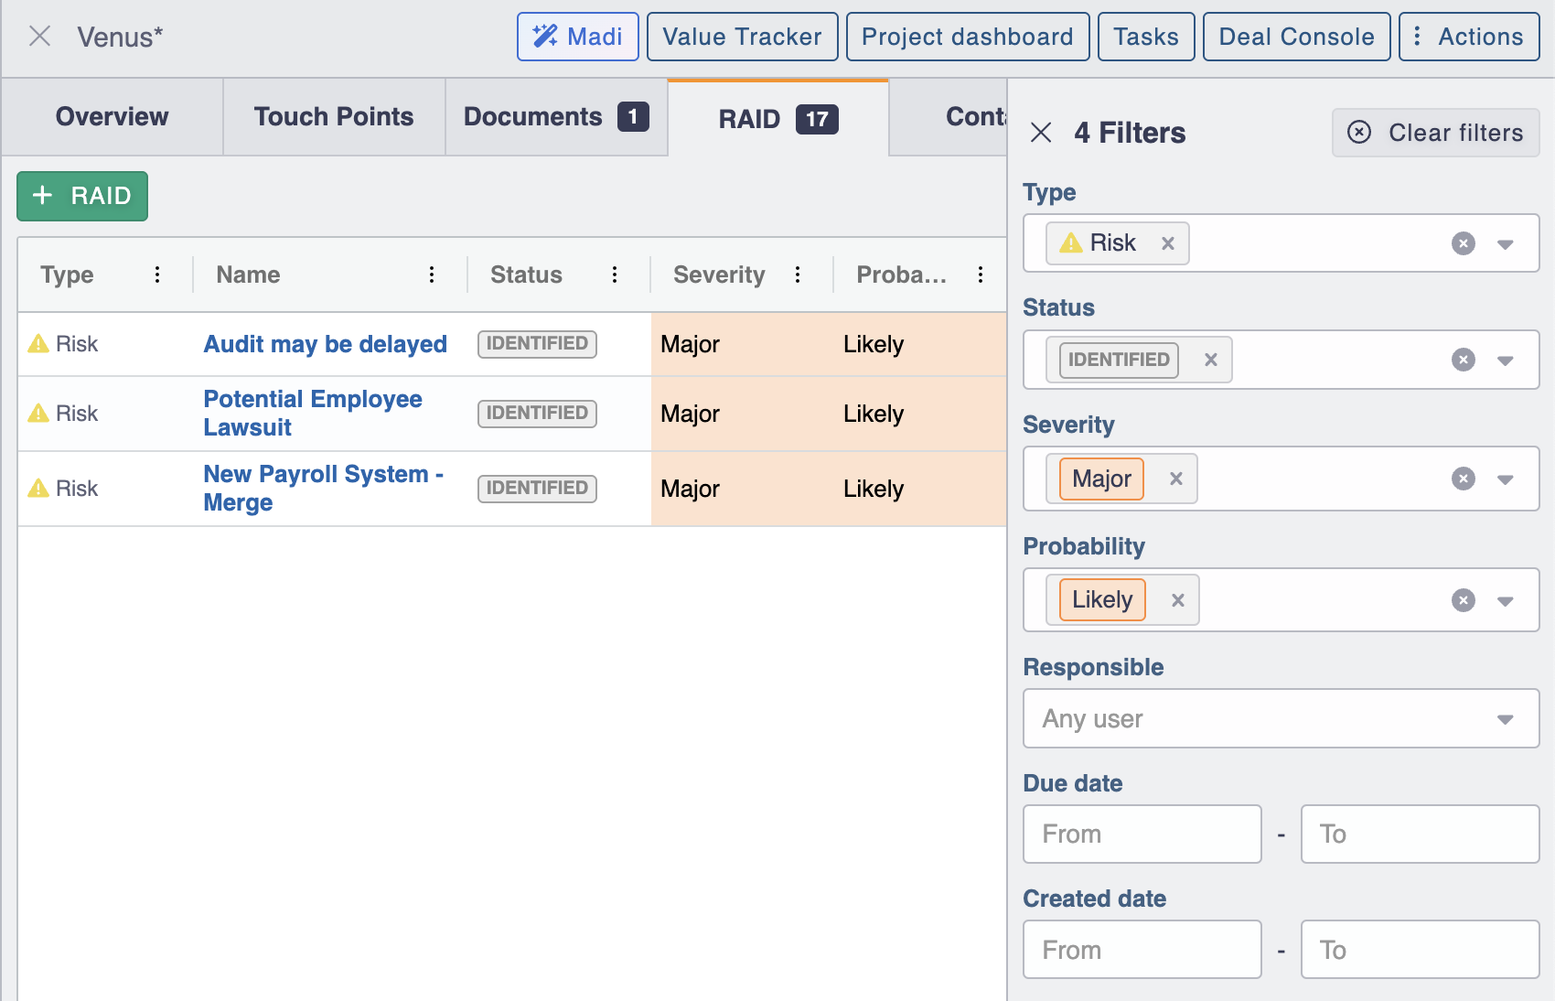Screen dimensions: 1555x1001
Task: Clear the Severity filter field
Action: pyautogui.click(x=1464, y=479)
